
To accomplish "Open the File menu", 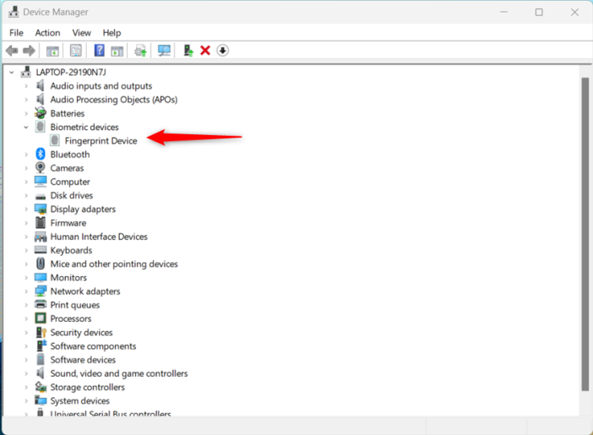I will point(16,33).
